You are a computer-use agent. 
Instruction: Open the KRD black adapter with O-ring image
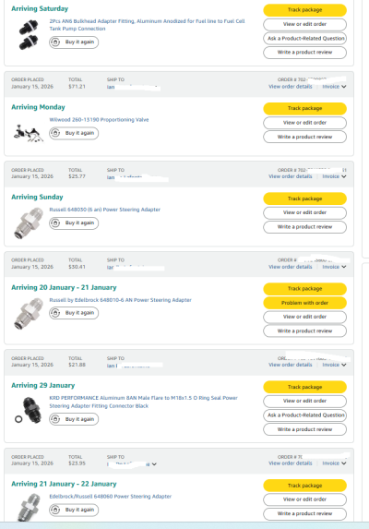pos(29,410)
